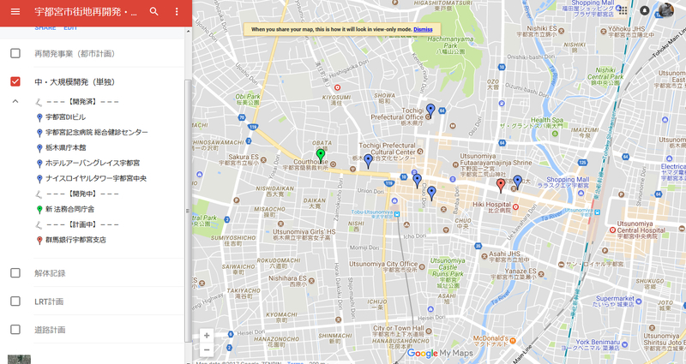Click the Dismiss link in notice
686x364 pixels.
(x=423, y=29)
